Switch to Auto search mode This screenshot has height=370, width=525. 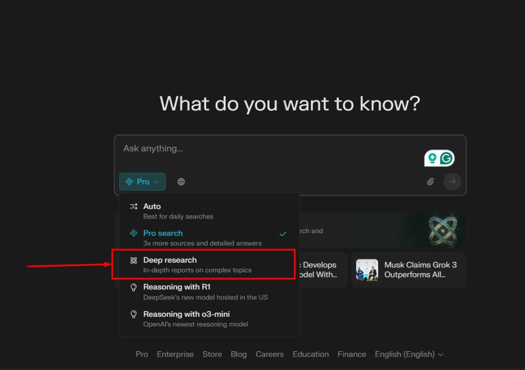click(152, 206)
